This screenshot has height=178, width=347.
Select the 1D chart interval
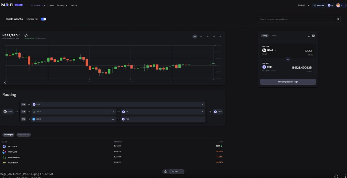tap(208, 36)
